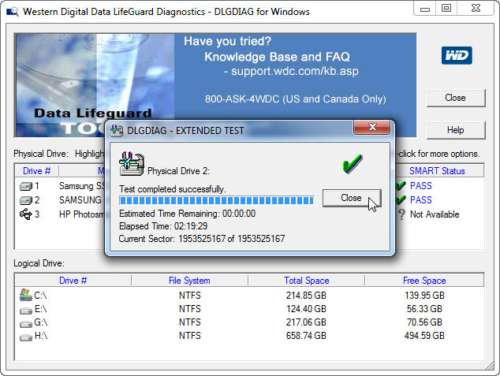
Task: Click the app icon in the title bar
Action: click(13, 12)
